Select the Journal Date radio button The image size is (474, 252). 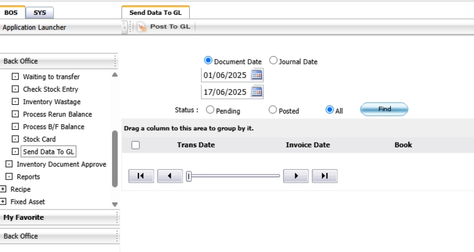[x=273, y=61]
